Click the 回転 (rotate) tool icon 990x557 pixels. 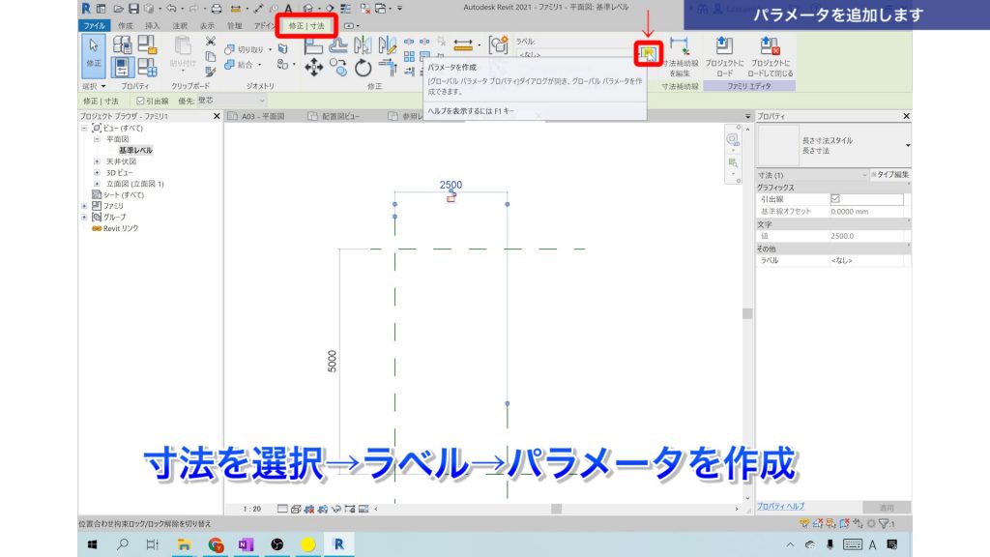[362, 69]
